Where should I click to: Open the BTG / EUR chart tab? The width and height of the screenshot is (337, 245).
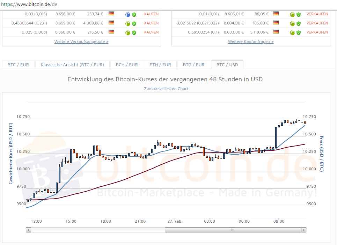pyautogui.click(x=193, y=65)
